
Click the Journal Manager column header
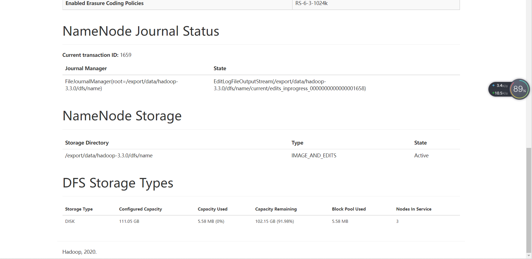[x=86, y=69]
